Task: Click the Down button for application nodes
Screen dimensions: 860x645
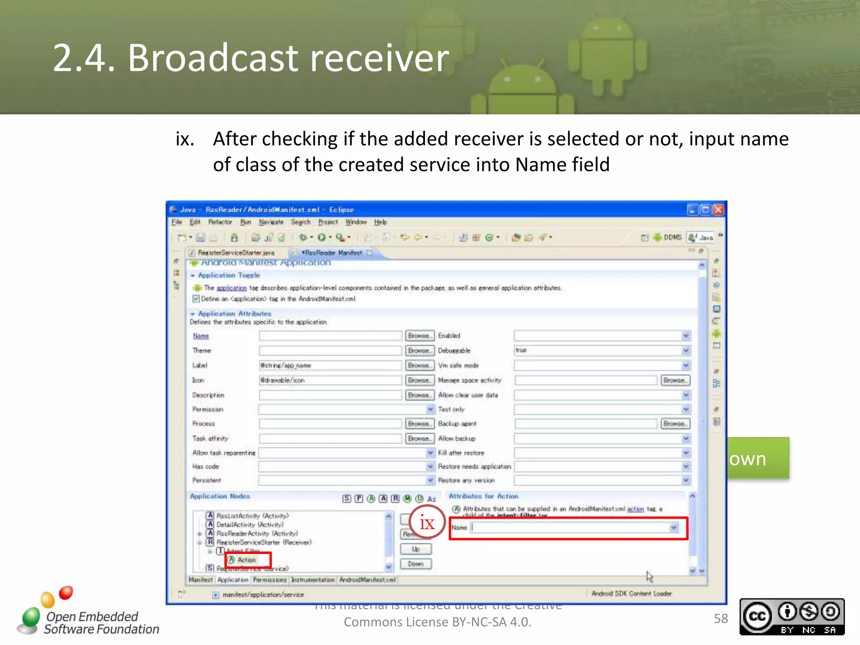Action: [416, 564]
